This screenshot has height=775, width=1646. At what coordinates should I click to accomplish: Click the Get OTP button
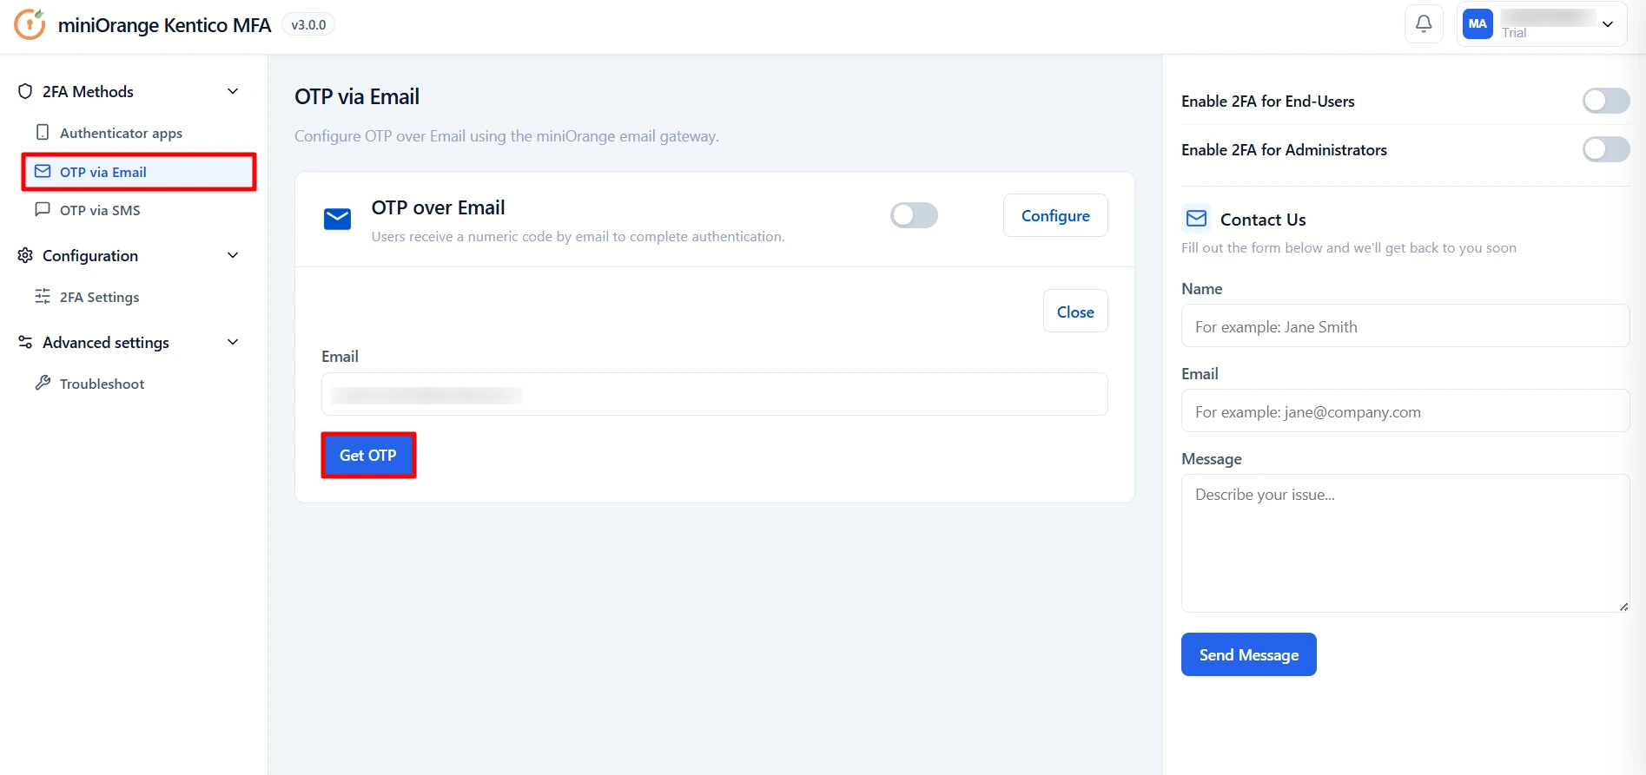[x=368, y=455]
